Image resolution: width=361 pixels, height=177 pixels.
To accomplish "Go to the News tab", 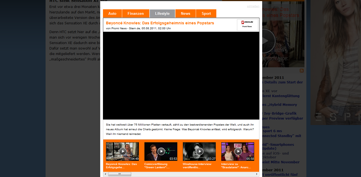I will pos(186,13).
